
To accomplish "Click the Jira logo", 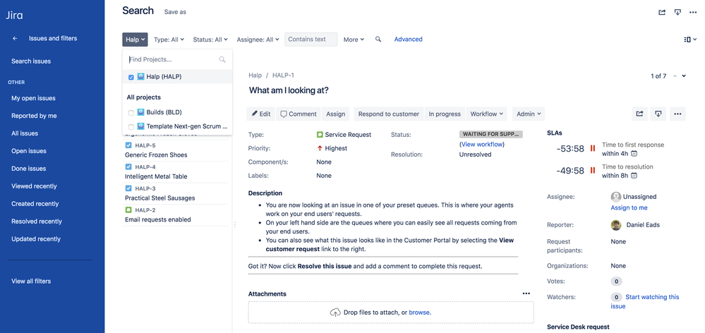I will pos(14,16).
